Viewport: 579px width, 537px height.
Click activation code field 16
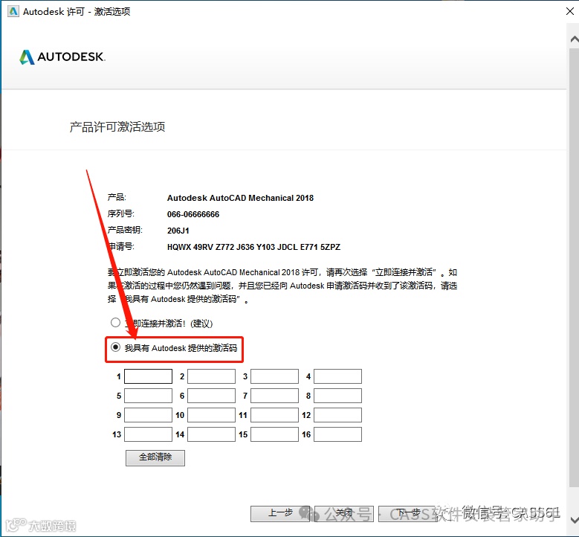pyautogui.click(x=337, y=434)
